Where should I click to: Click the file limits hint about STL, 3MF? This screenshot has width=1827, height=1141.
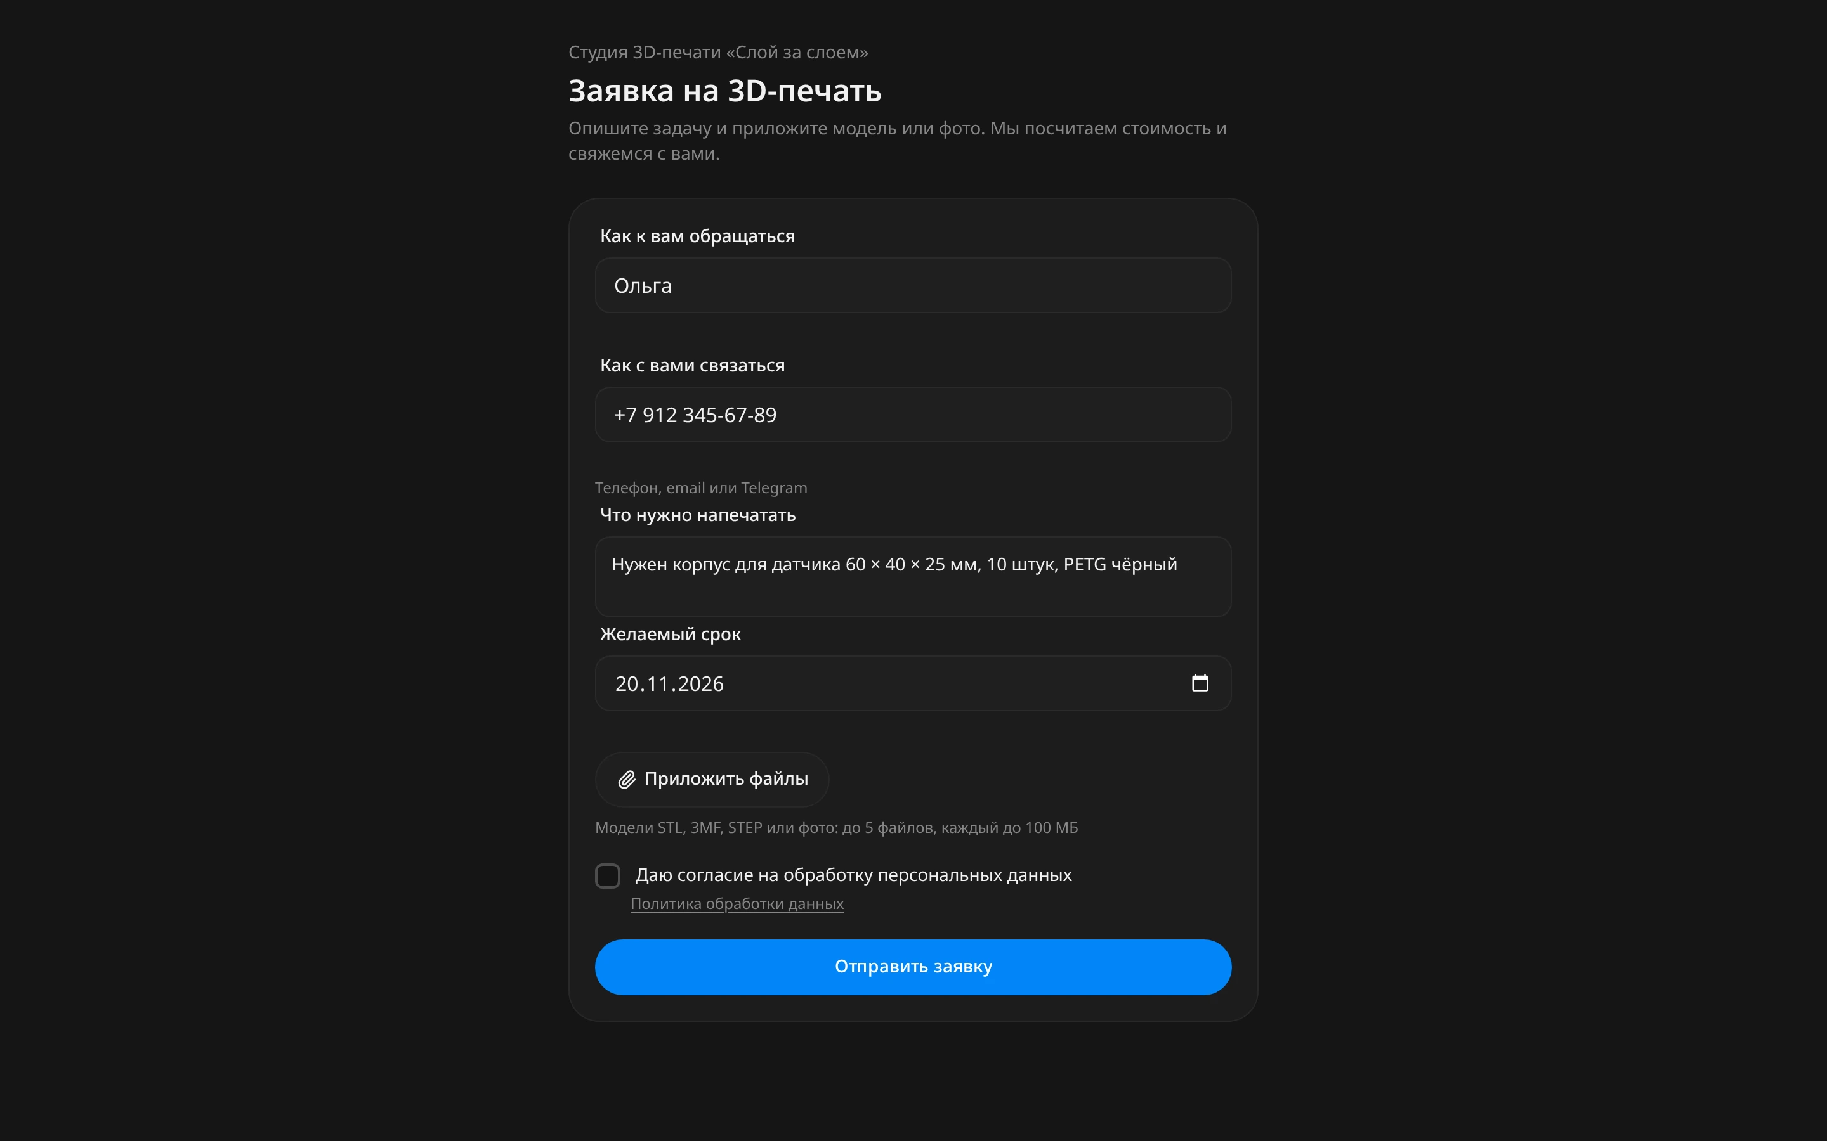pos(837,828)
